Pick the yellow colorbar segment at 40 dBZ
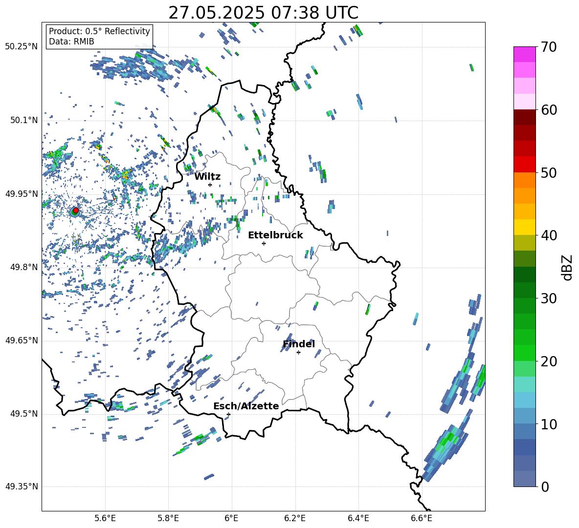Image resolution: width=579 pixels, height=528 pixels. point(524,228)
